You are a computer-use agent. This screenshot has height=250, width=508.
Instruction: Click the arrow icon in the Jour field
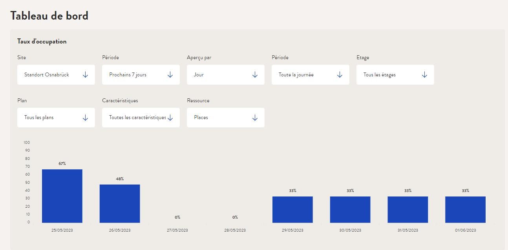click(x=255, y=75)
